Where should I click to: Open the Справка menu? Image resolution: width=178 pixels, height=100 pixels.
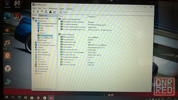coord(69,9)
